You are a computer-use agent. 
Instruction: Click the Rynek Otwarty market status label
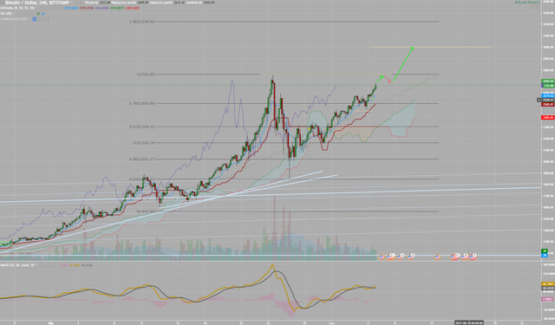click(x=527, y=3)
